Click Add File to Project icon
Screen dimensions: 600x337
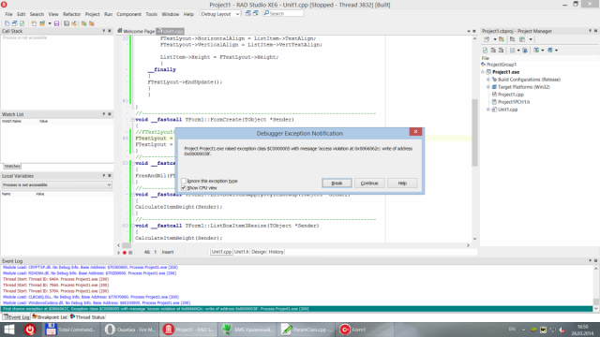tap(83, 23)
